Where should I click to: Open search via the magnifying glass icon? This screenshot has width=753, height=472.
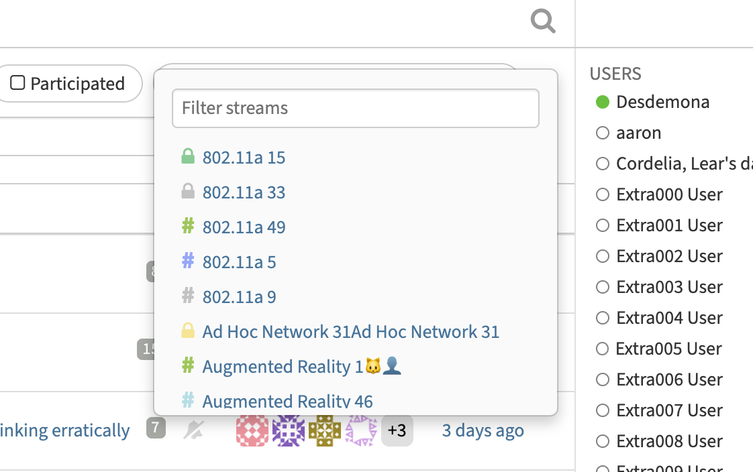point(542,21)
